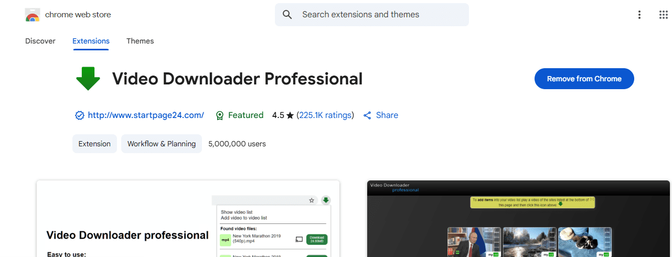Click the snowy river video thumbnail
Image resolution: width=672 pixels, height=257 pixels.
click(x=529, y=242)
